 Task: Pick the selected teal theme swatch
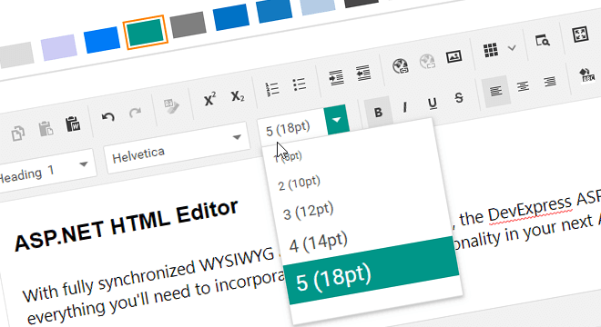146,32
